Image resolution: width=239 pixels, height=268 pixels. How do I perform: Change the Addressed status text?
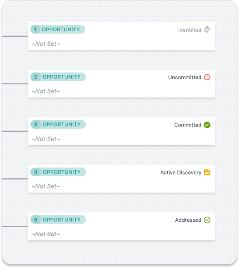188,220
